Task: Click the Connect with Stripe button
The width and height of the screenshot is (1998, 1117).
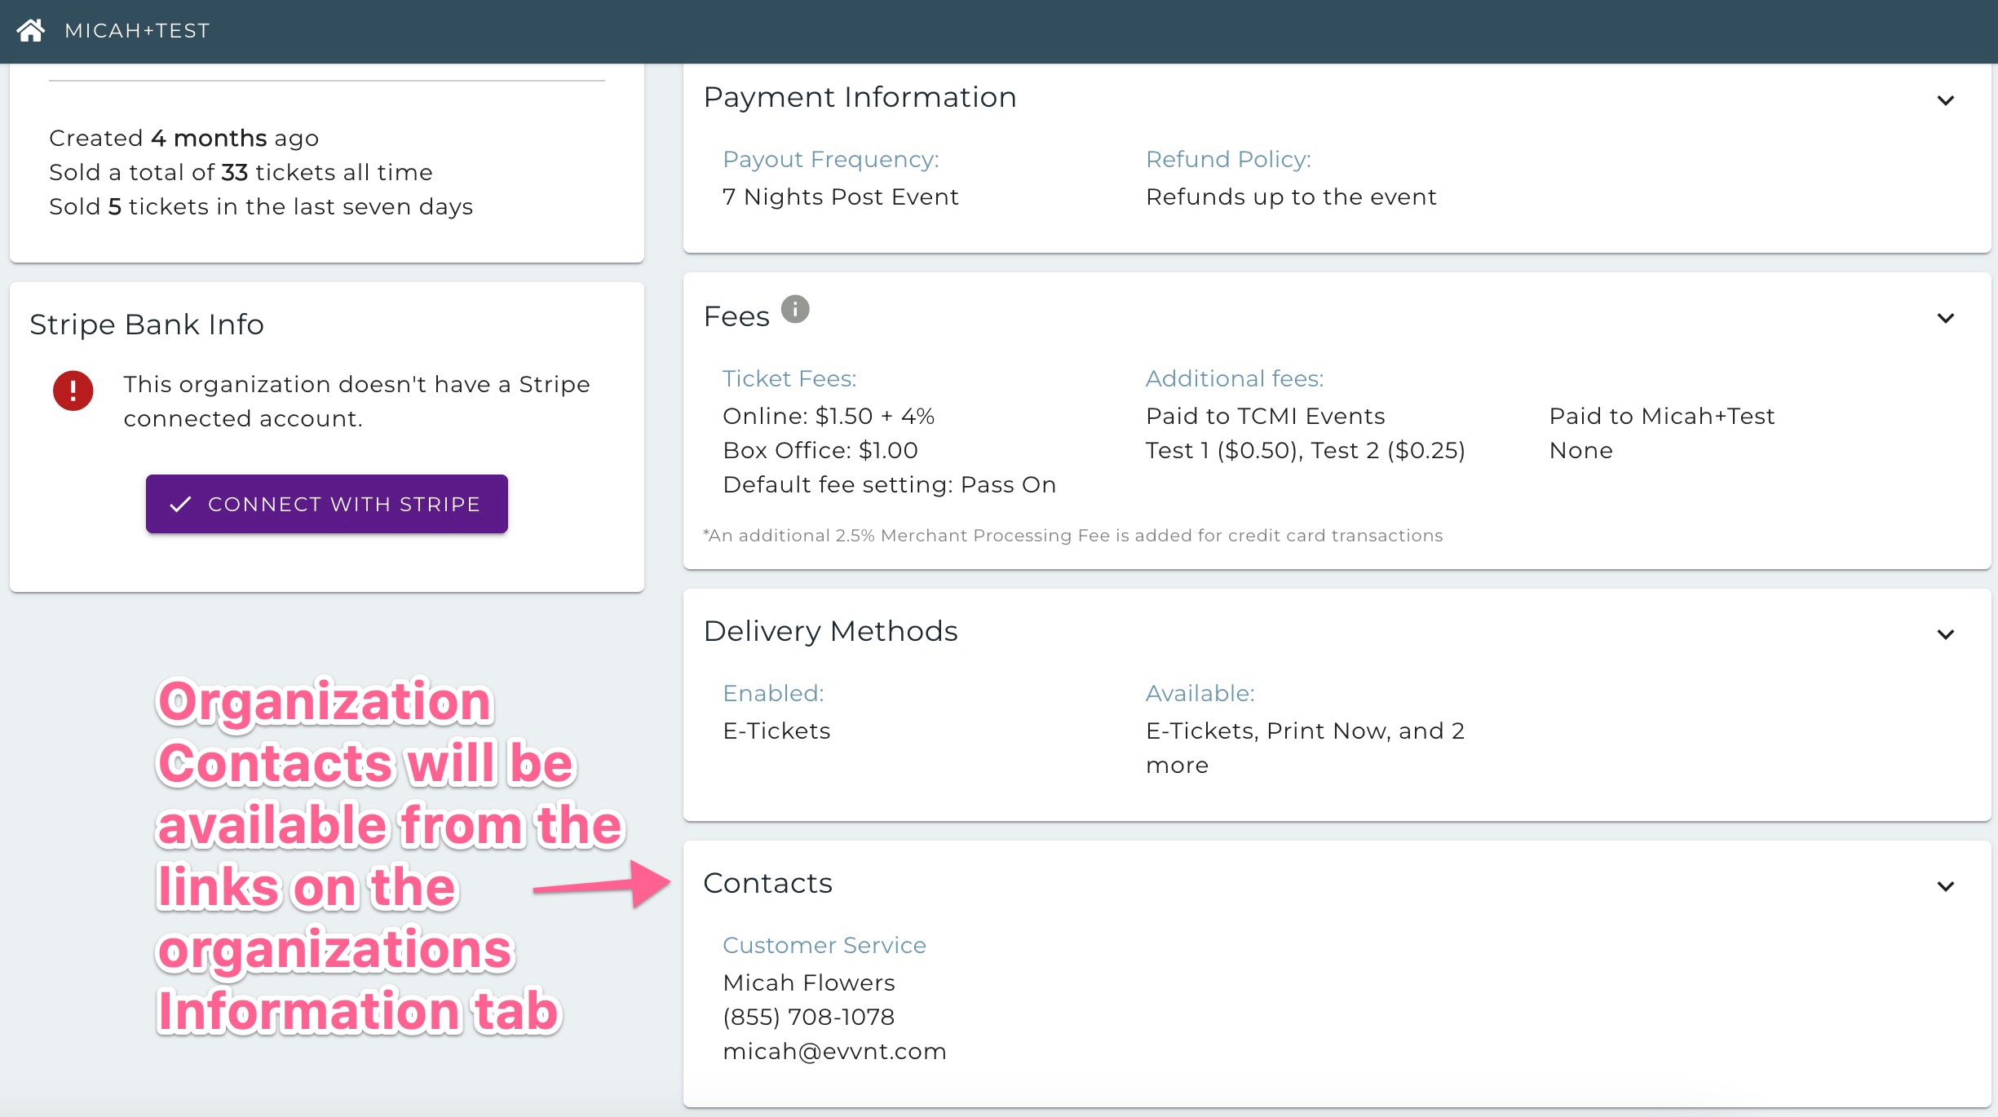Action: [x=327, y=504]
